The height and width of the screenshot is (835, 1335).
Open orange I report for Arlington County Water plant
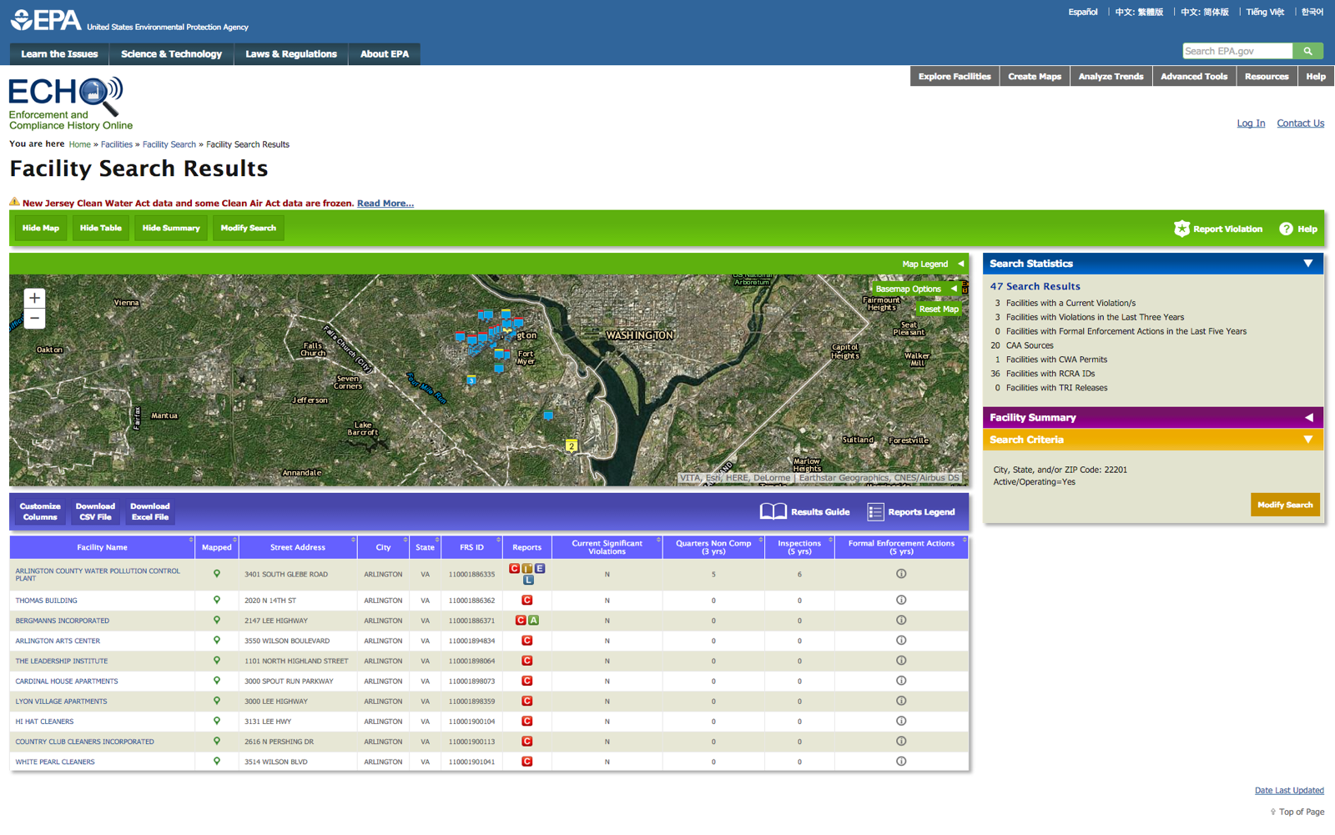click(x=527, y=568)
